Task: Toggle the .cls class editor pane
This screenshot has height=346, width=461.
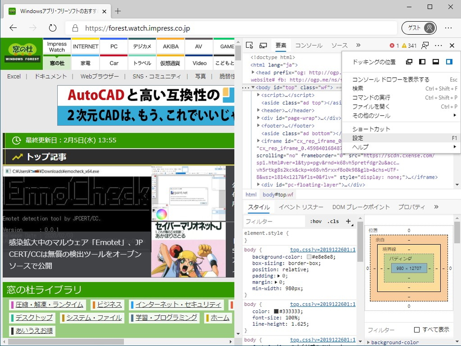Action: point(333,221)
